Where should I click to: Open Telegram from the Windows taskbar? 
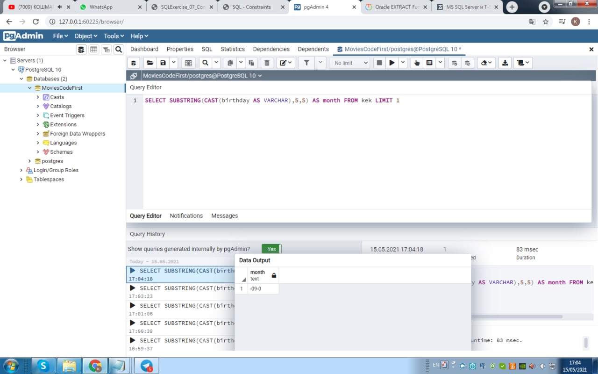(x=146, y=366)
